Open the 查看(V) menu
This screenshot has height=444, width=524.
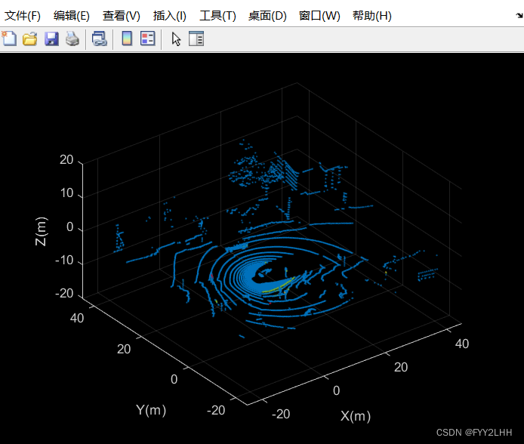[x=122, y=16]
